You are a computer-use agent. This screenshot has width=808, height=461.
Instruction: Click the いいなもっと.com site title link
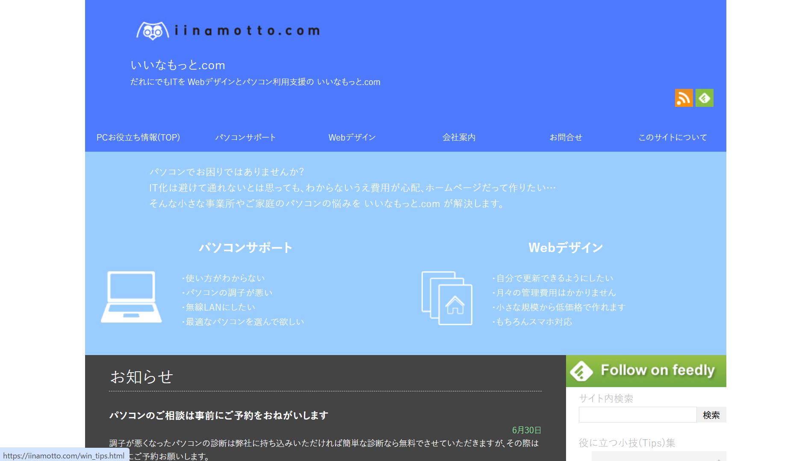pos(178,65)
